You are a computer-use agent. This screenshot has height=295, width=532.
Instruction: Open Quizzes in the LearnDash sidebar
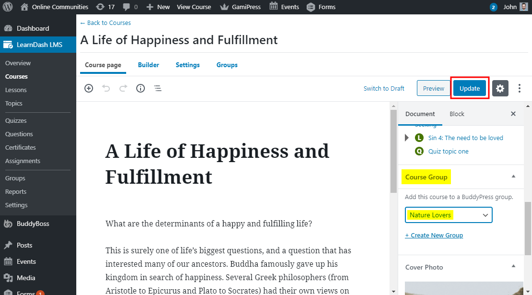point(16,120)
